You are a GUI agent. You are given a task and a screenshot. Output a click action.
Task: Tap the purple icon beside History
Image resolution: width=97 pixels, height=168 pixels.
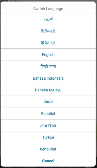[x=4, y=1]
